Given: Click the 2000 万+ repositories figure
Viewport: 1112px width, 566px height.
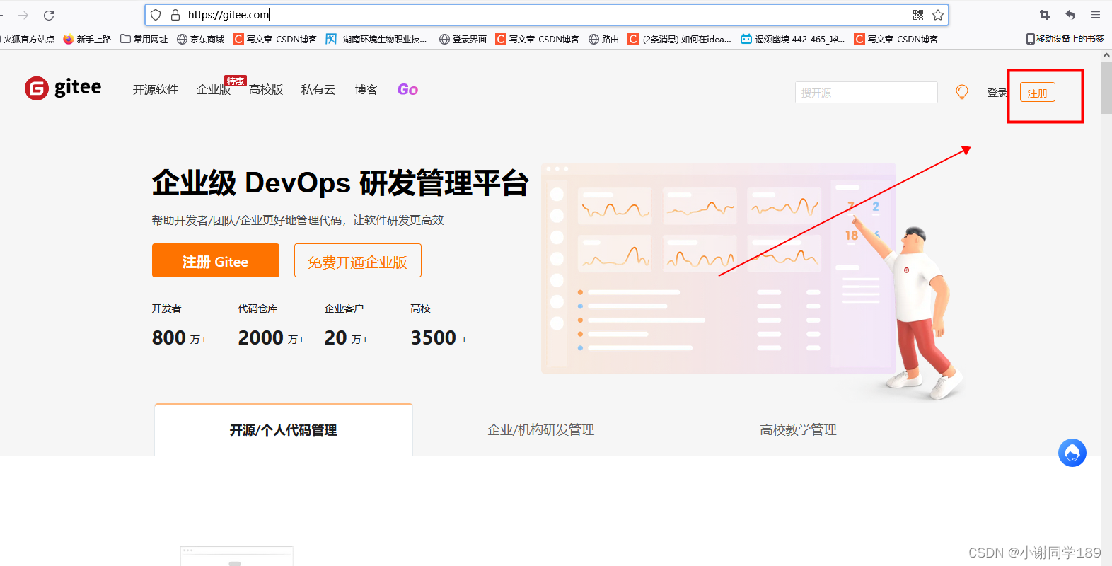Looking at the screenshot, I should tap(272, 338).
